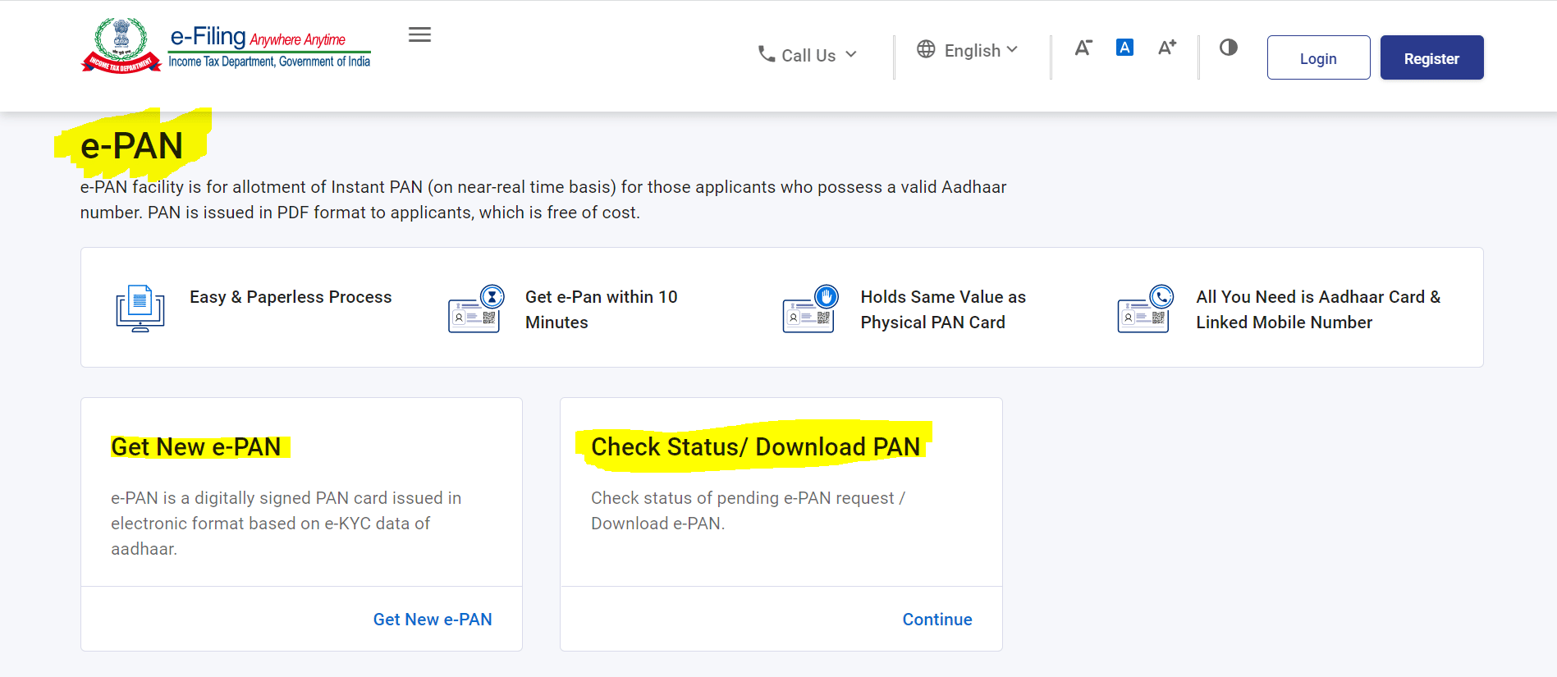Click 'Holds Same Value as Physical PAN Card' text
Screen dimensions: 1557x677
(943, 309)
